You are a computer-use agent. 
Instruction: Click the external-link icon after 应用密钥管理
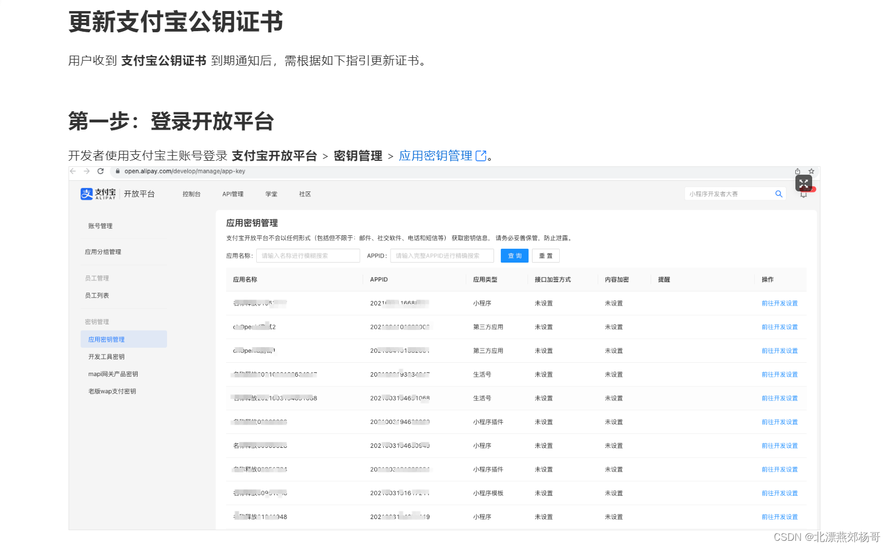481,156
